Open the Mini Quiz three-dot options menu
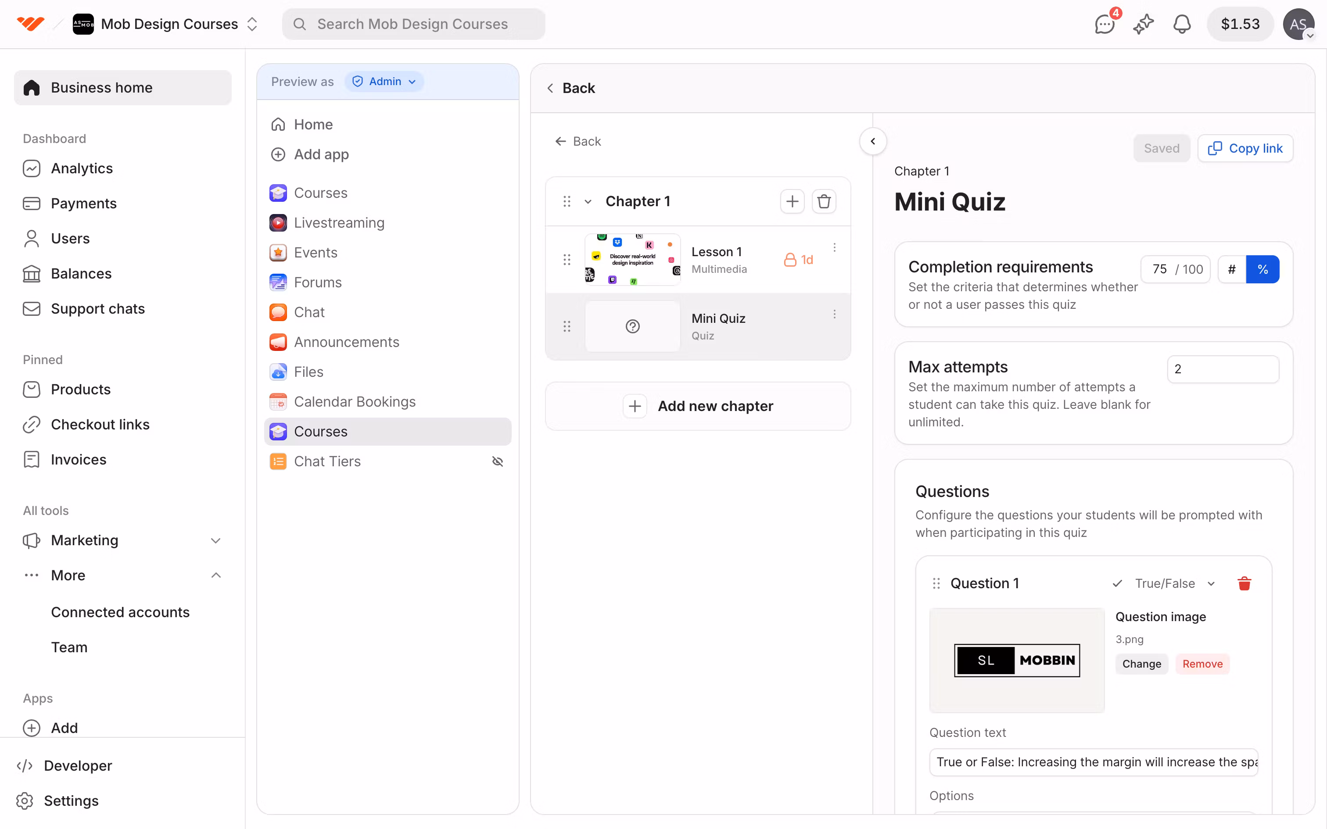 834,314
